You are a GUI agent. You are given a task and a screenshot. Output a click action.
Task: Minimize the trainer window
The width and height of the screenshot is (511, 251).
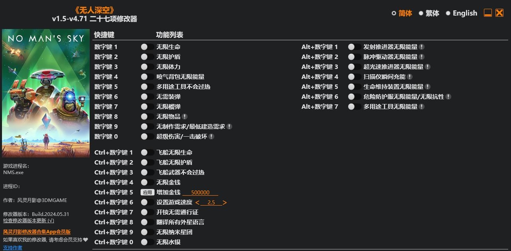tap(488, 13)
